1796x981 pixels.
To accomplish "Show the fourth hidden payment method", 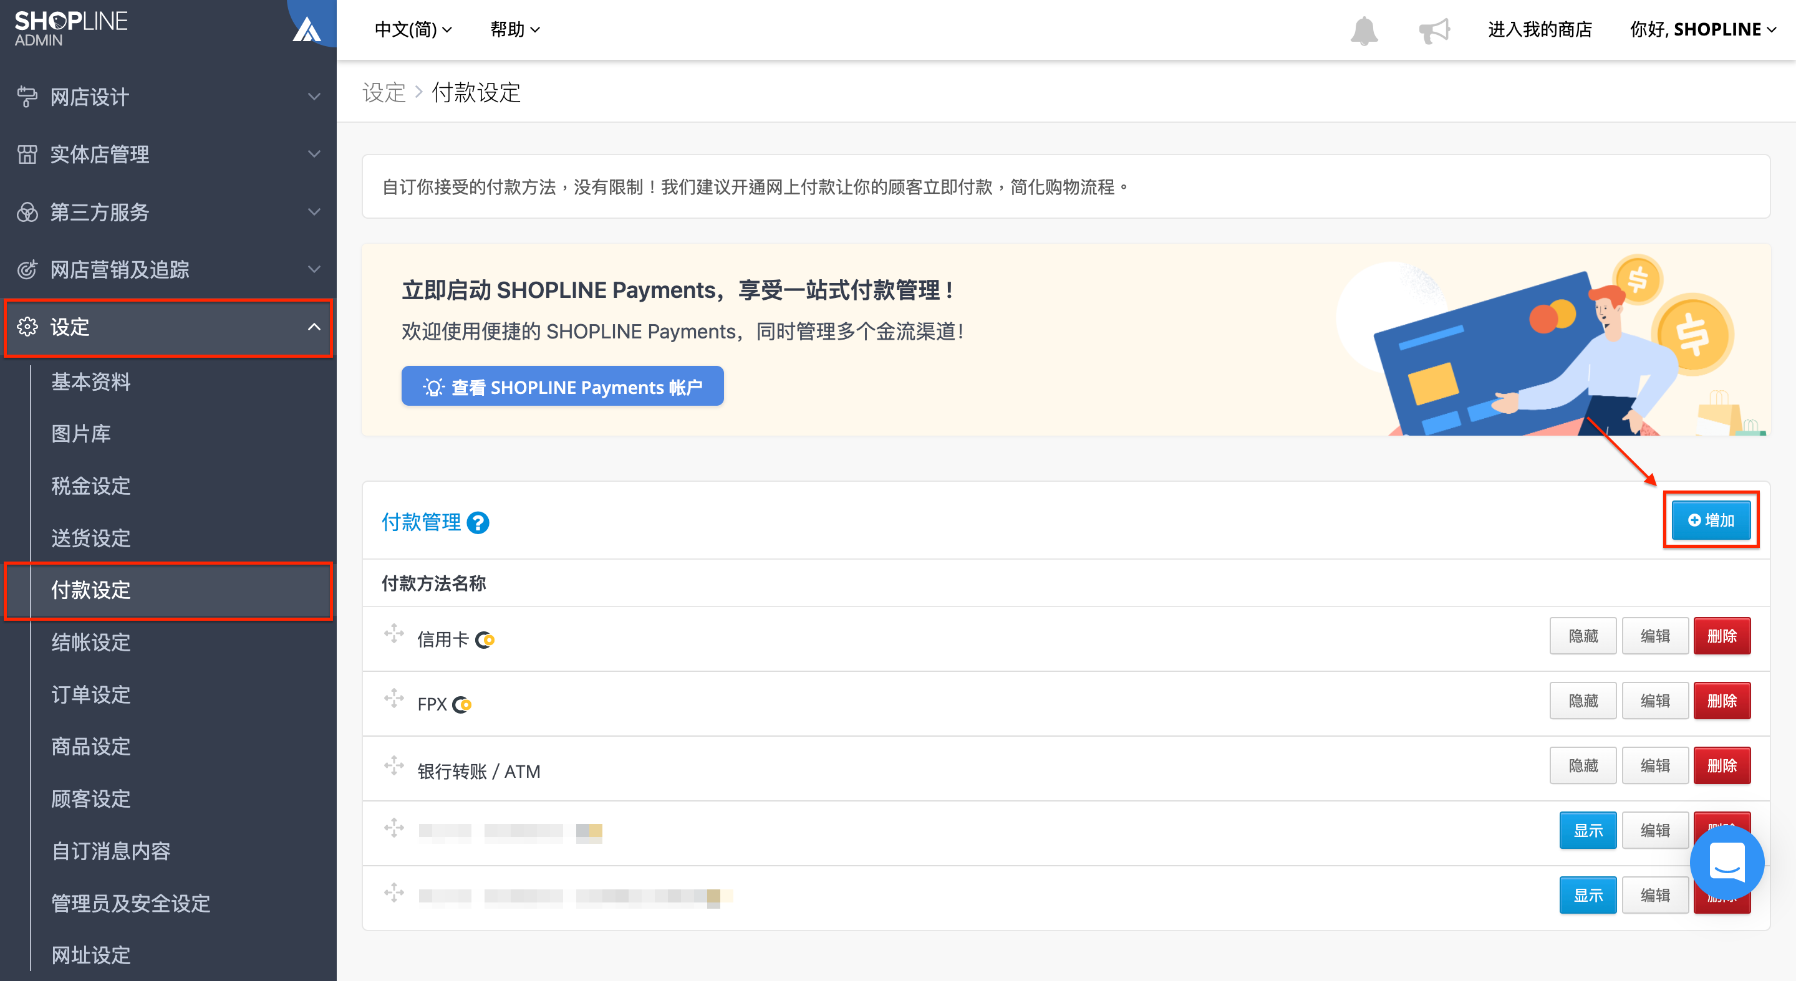I will point(1588,830).
